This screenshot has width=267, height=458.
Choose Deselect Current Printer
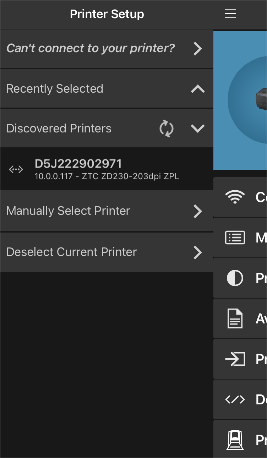coord(107,252)
